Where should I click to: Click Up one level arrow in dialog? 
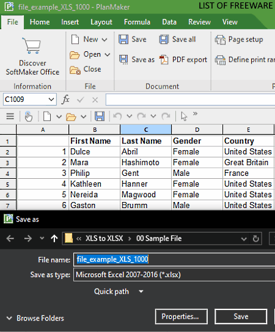54,239
